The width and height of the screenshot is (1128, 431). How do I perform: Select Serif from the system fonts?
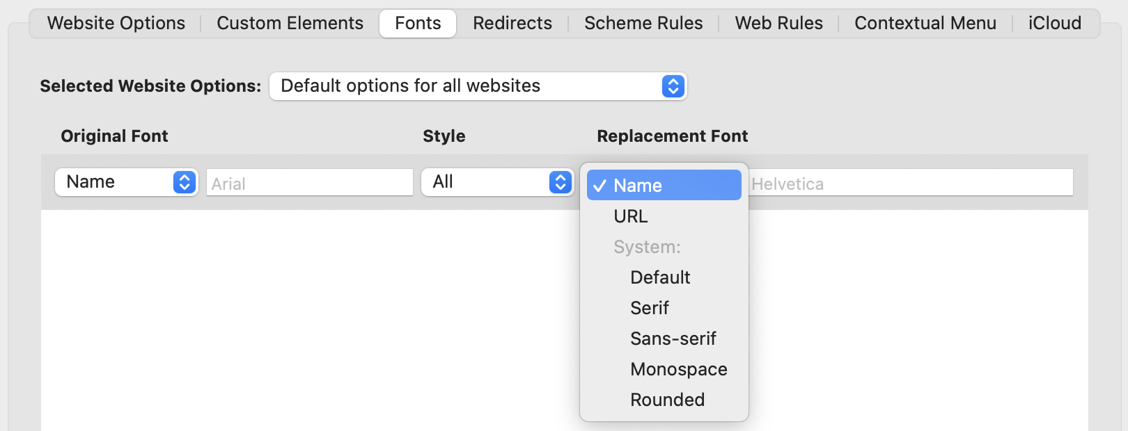649,308
